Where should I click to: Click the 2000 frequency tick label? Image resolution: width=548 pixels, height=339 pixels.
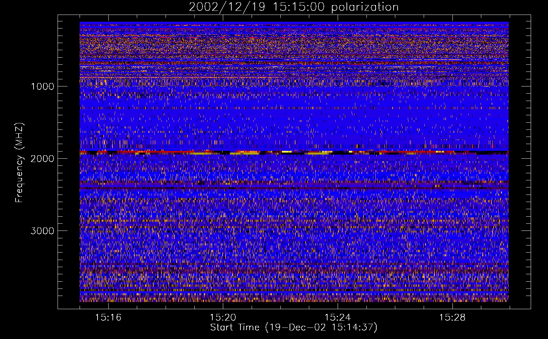(x=42, y=159)
